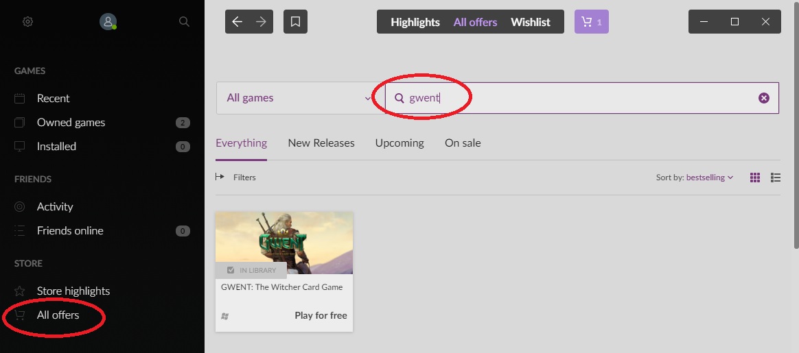Image resolution: width=799 pixels, height=353 pixels.
Task: Click the Owned games stack icon
Action: [x=19, y=123]
